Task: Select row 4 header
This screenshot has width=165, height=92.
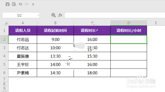Action: click(x=4, y=56)
